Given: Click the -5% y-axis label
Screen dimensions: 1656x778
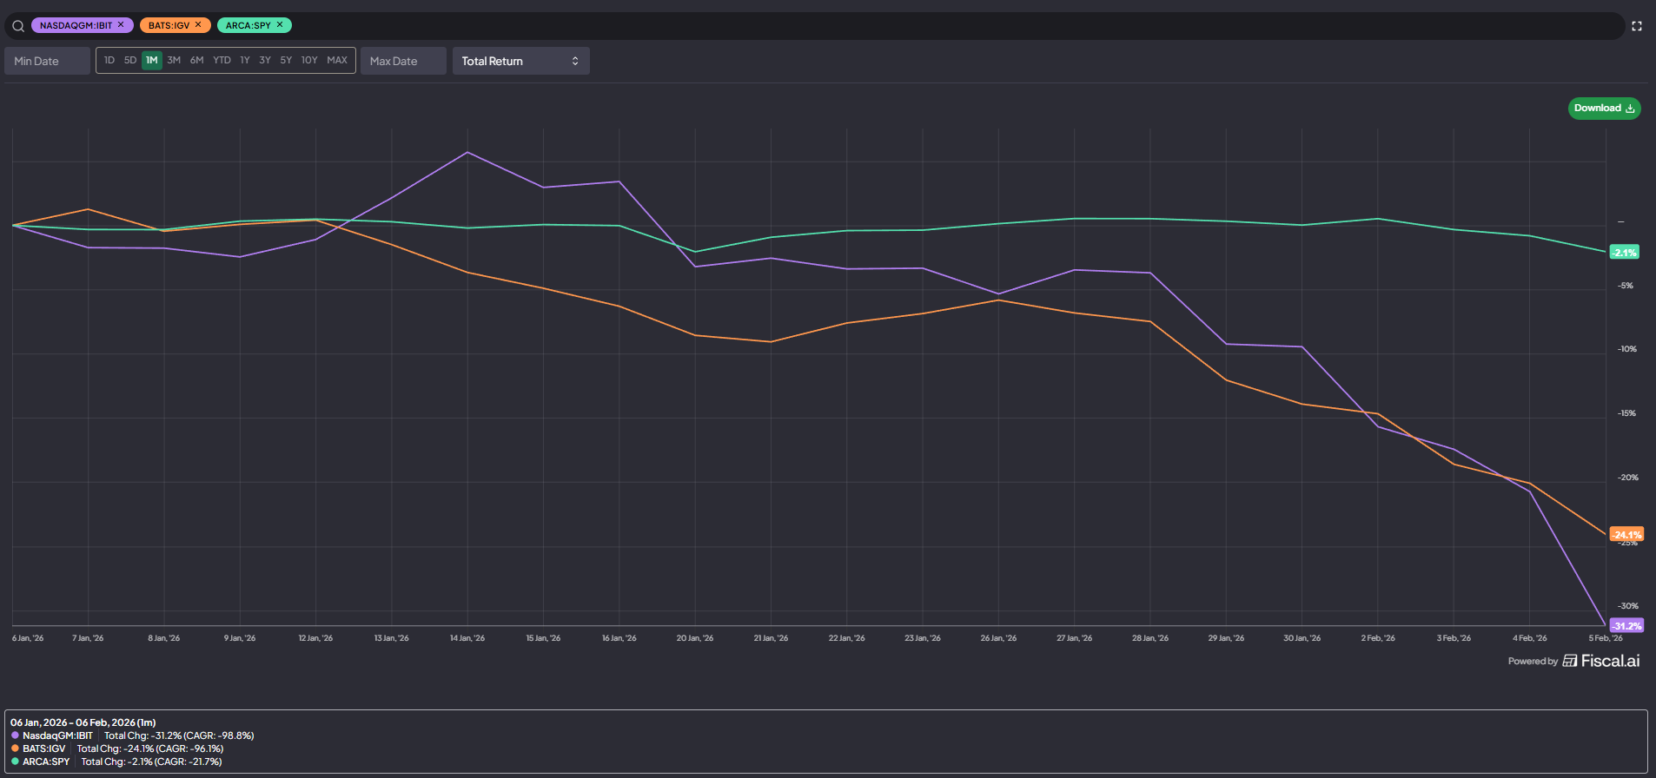Looking at the screenshot, I should pos(1626,286).
